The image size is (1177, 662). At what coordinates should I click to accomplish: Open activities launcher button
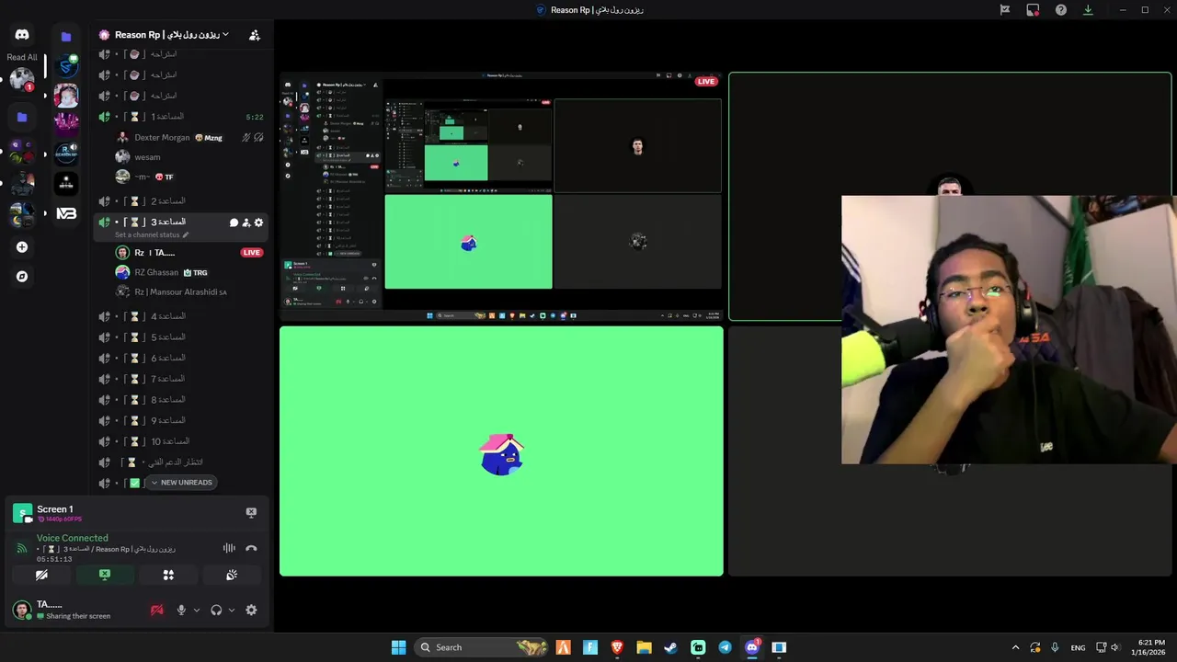[x=168, y=575]
